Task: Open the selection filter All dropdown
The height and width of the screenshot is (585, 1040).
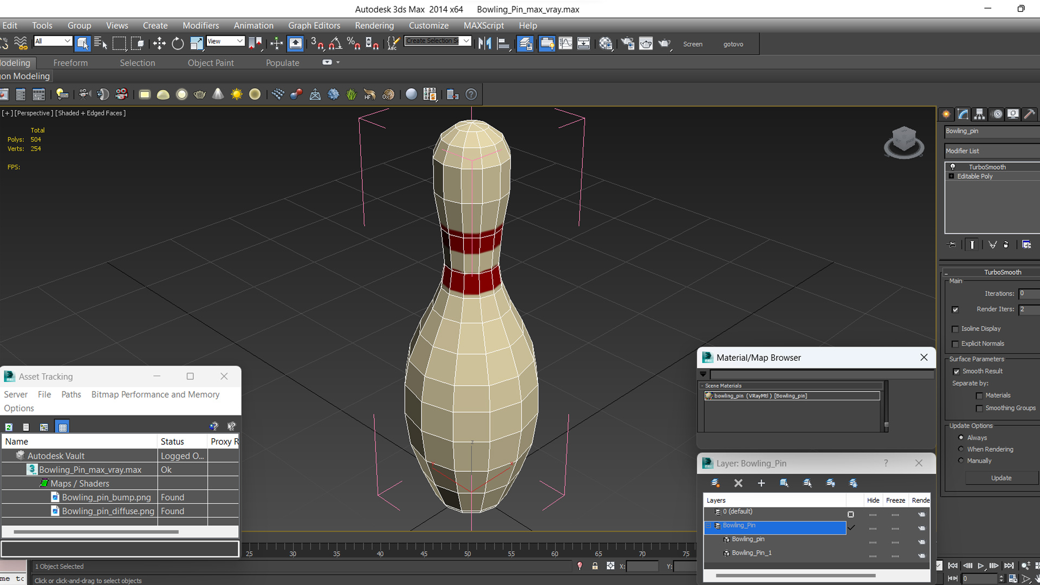Action: pyautogui.click(x=53, y=41)
